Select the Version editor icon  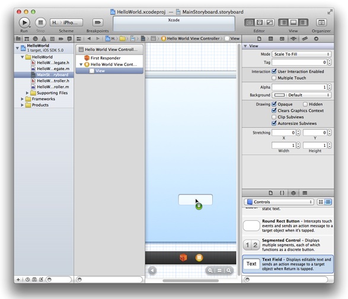[269, 22]
